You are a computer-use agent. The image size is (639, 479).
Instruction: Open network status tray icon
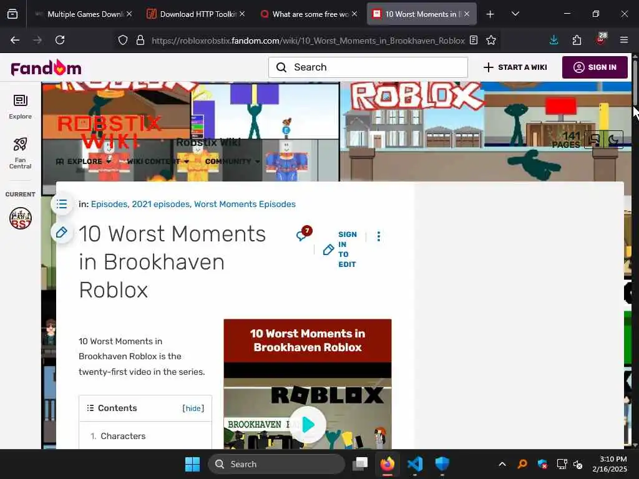562,464
